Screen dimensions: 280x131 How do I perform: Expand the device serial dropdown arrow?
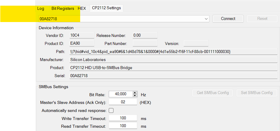tap(207, 19)
